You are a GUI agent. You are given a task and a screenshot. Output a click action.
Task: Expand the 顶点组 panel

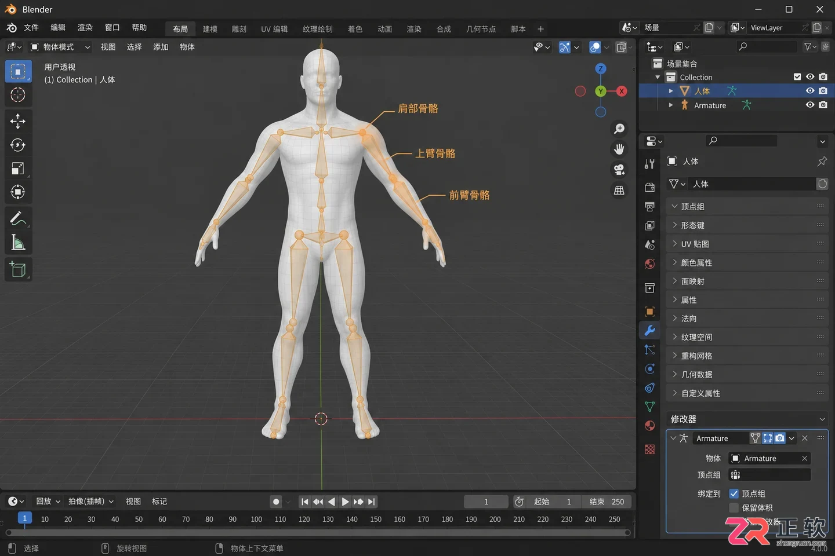tap(747, 206)
